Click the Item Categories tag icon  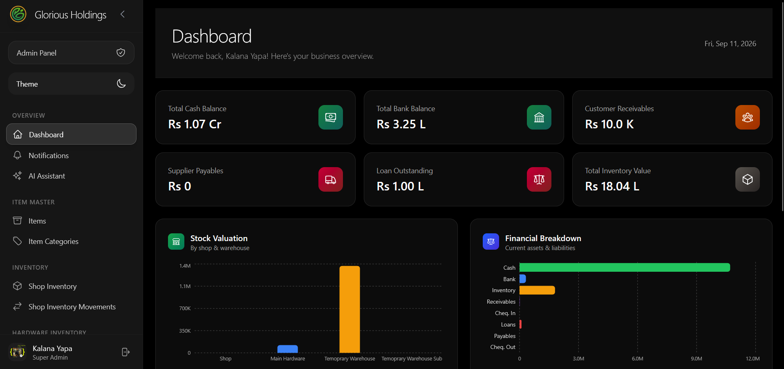pyautogui.click(x=17, y=241)
